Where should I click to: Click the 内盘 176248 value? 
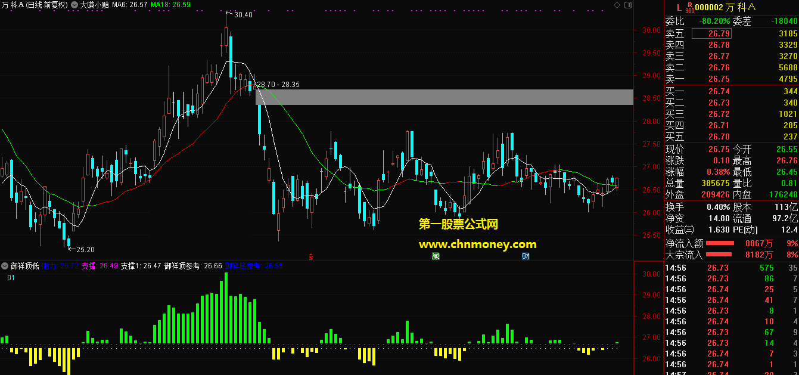point(782,194)
